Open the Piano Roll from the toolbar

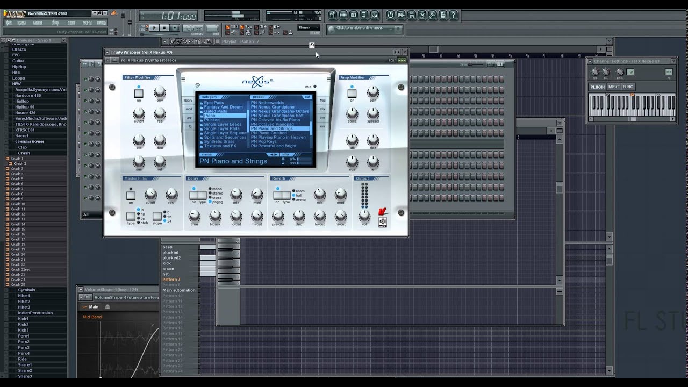tap(353, 15)
